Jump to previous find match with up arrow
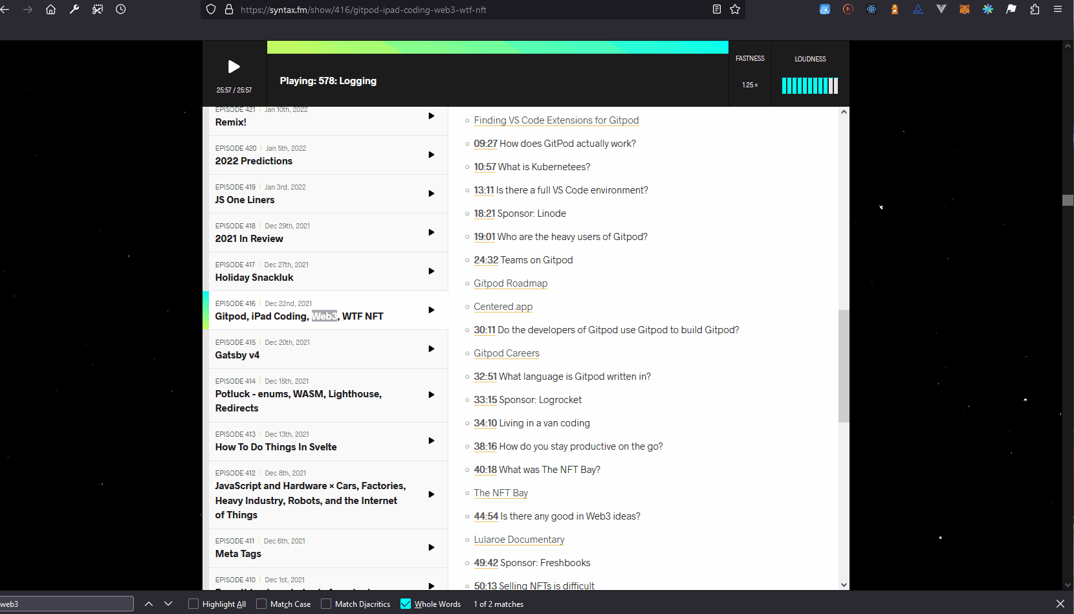This screenshot has width=1074, height=614. [x=149, y=604]
